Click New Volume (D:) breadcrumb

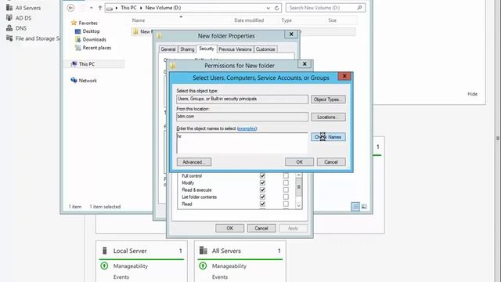point(163,8)
